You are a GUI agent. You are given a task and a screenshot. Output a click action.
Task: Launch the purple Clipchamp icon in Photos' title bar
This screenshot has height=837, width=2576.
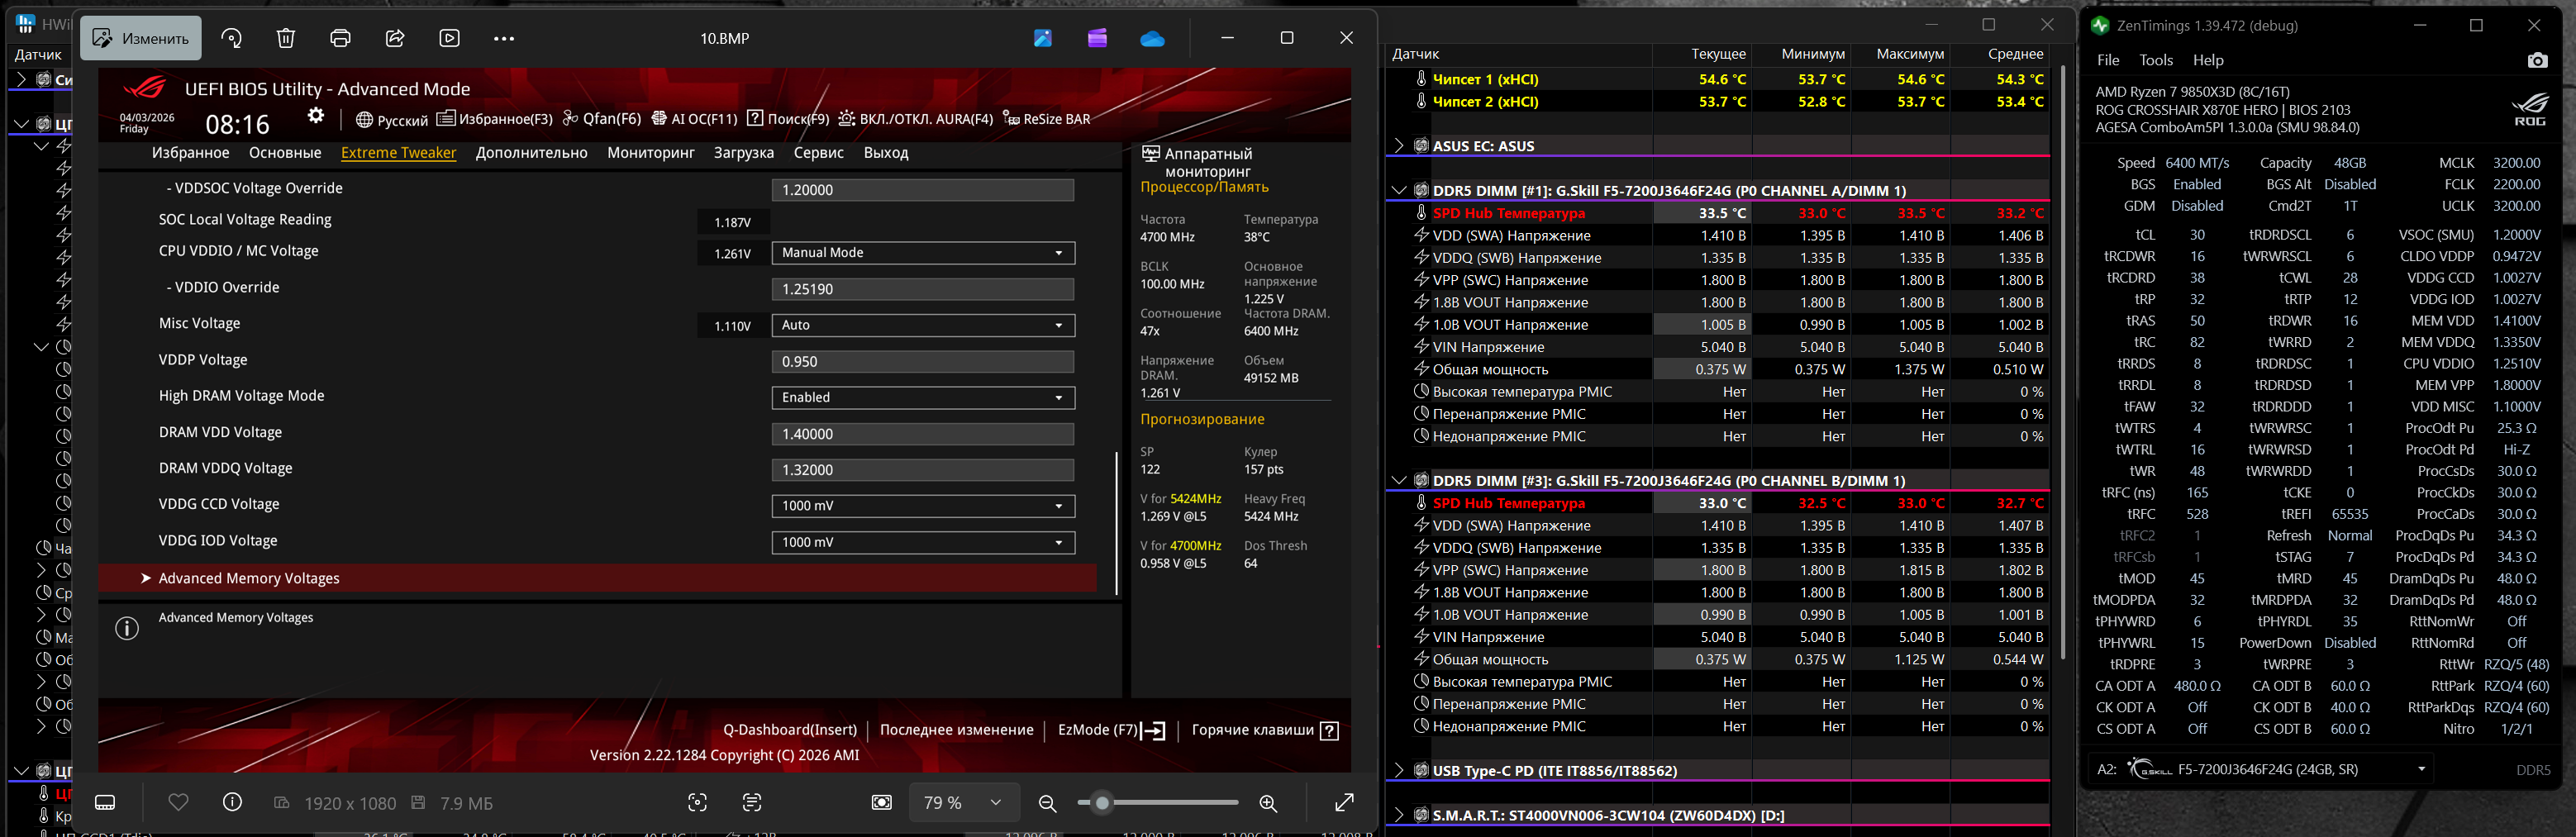(1097, 38)
